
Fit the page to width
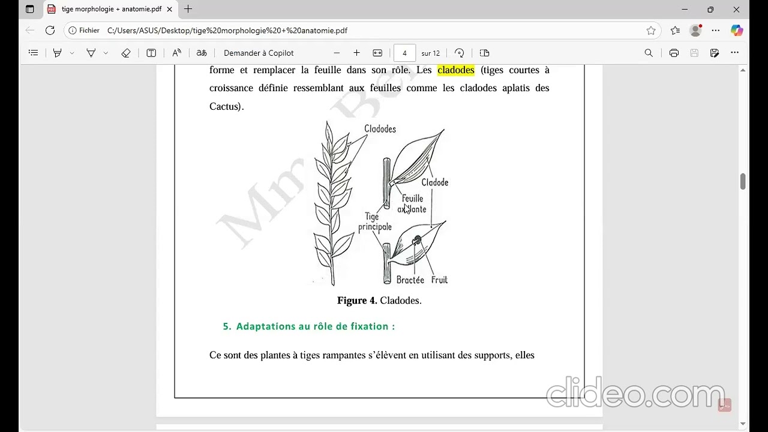377,53
